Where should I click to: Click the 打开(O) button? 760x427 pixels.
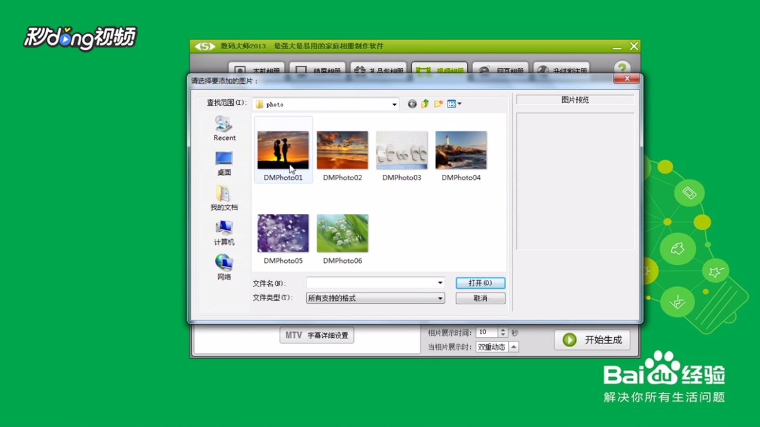(480, 283)
